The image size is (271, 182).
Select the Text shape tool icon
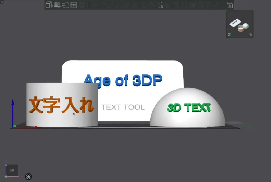click(160, 5)
